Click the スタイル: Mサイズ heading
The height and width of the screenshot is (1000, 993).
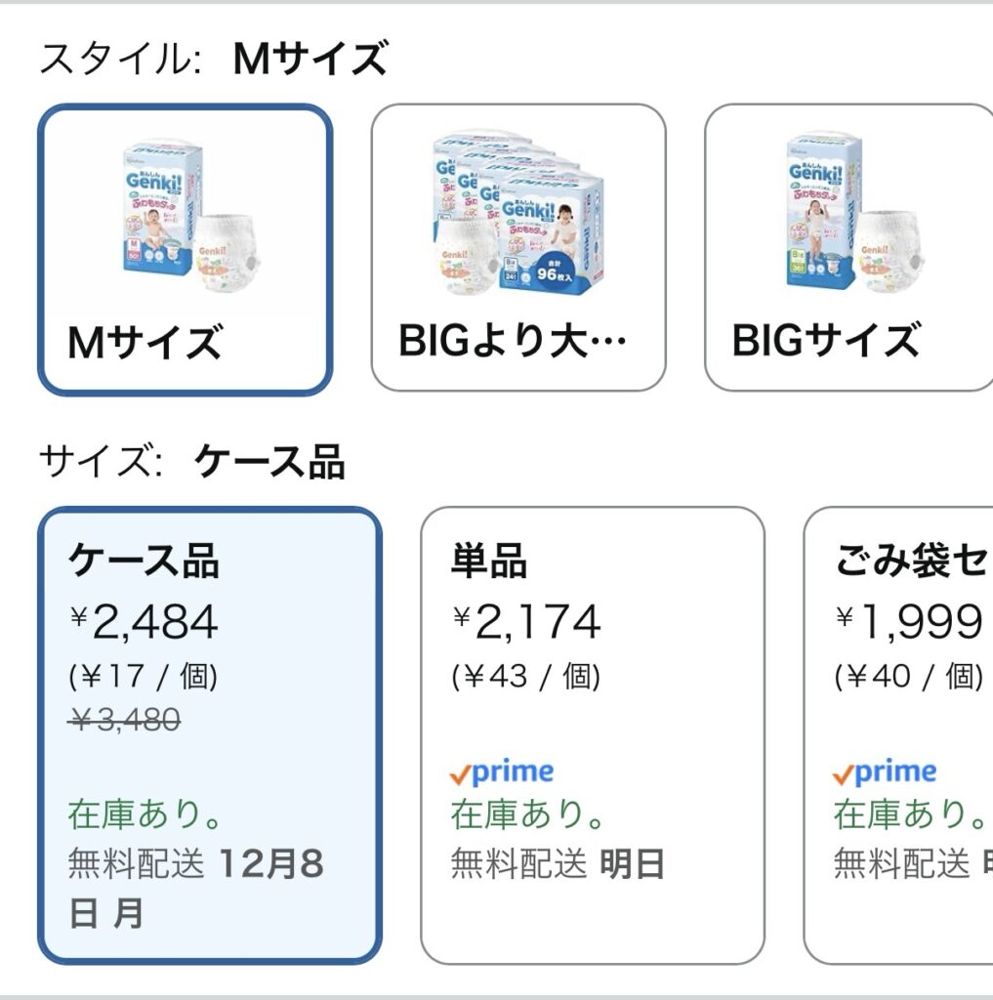point(213,60)
